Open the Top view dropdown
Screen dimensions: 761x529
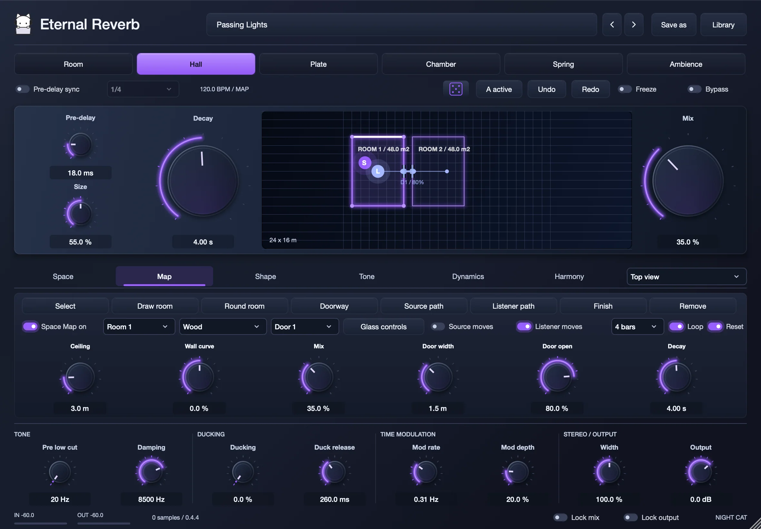pos(686,276)
